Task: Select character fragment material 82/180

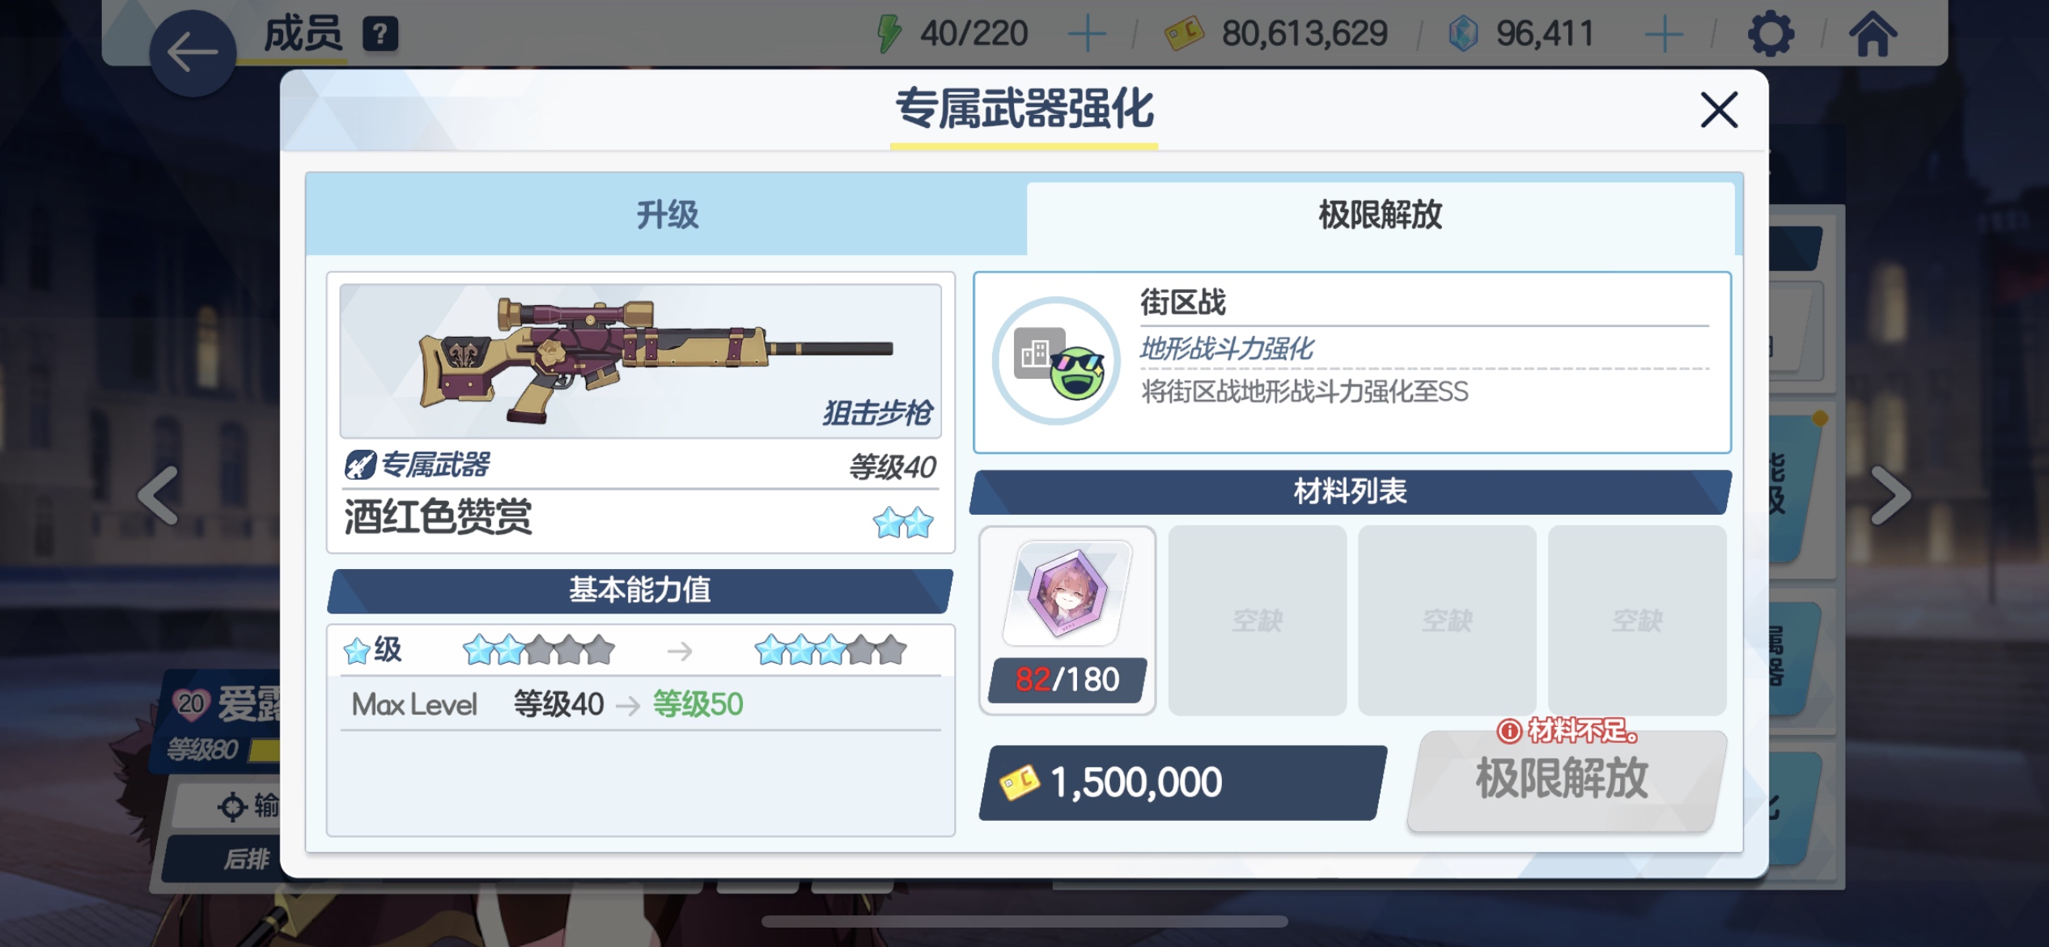Action: [x=1067, y=620]
